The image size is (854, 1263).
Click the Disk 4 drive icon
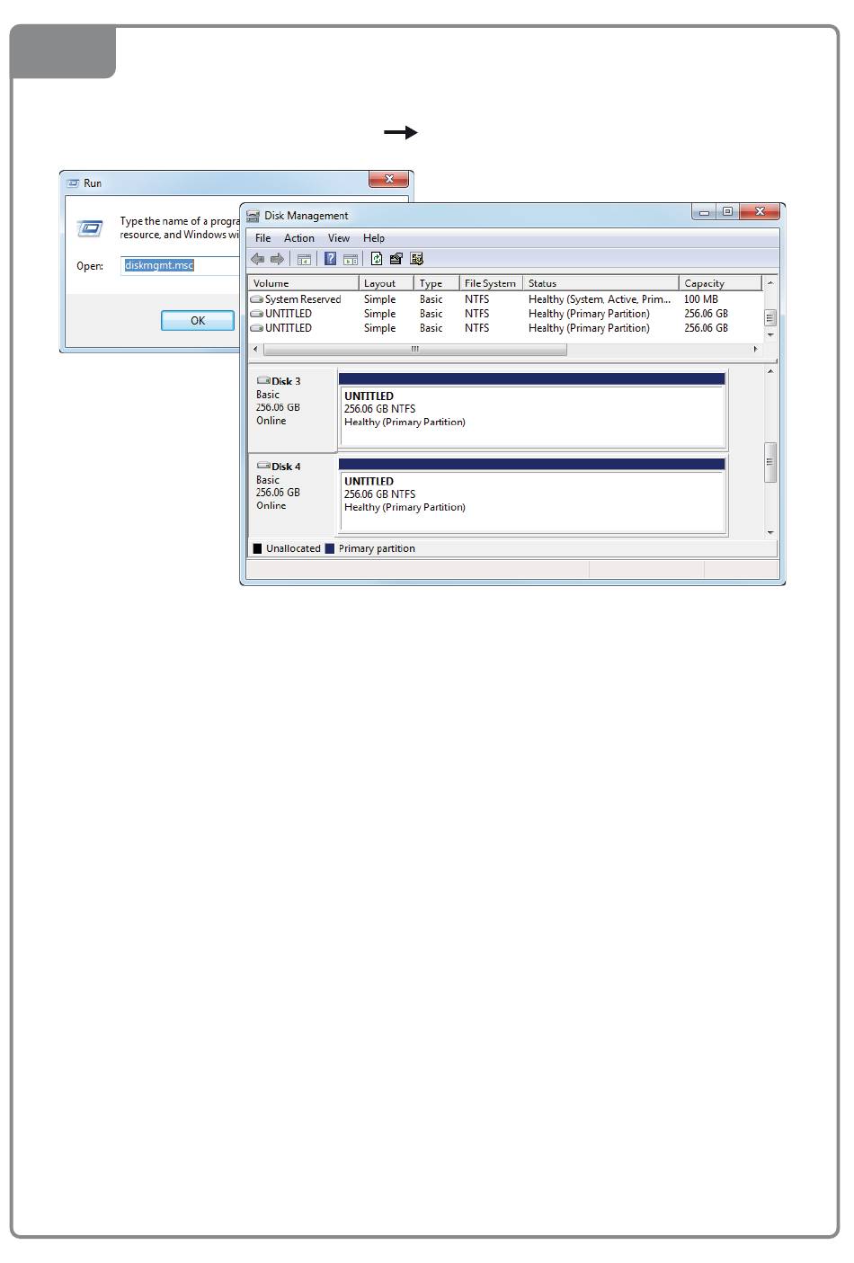point(263,467)
